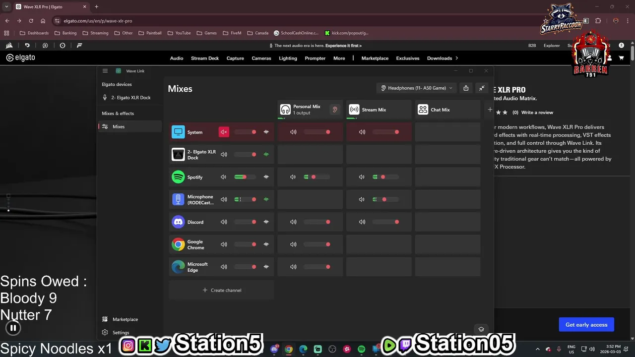The width and height of the screenshot is (635, 357).
Task: Mute Microsoft Edge channel speaker toggle
Action: click(x=224, y=267)
